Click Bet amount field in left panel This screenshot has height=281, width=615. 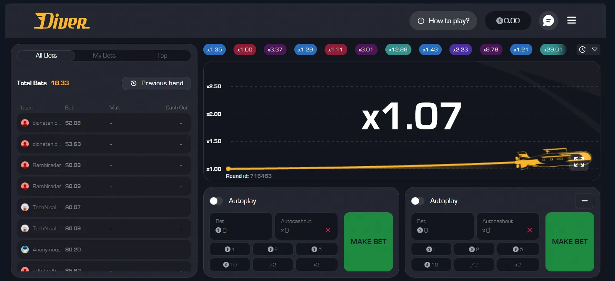click(241, 226)
